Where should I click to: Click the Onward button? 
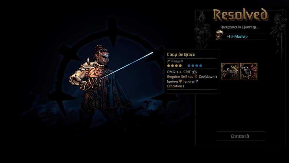[x=240, y=136]
